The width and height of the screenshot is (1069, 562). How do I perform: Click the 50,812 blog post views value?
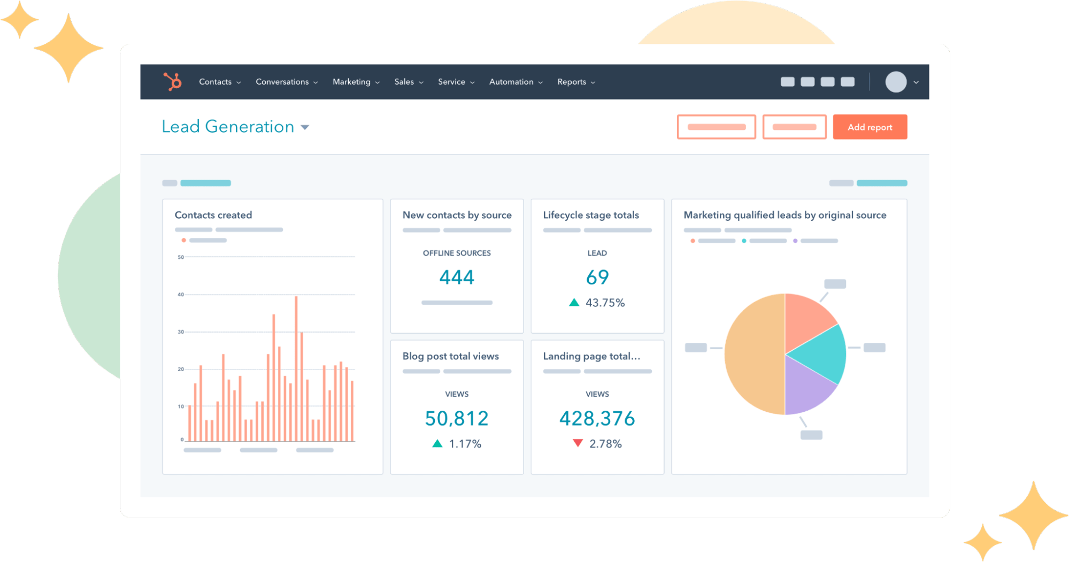click(x=456, y=418)
